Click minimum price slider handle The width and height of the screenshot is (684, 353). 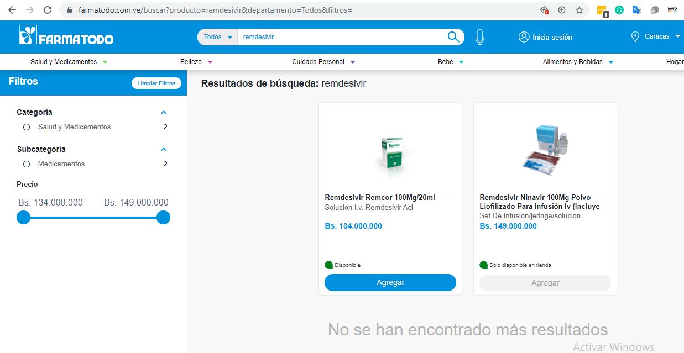point(23,218)
